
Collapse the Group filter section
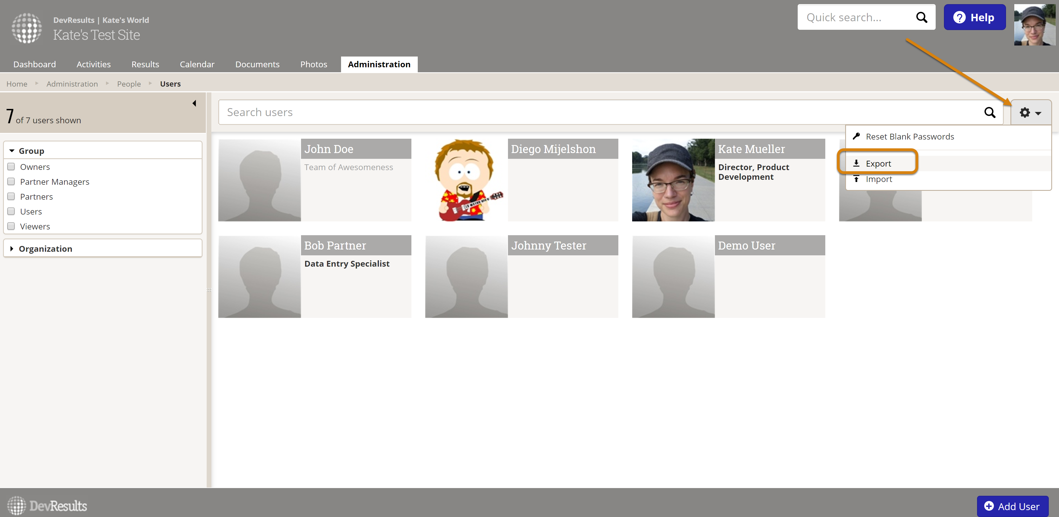coord(12,151)
